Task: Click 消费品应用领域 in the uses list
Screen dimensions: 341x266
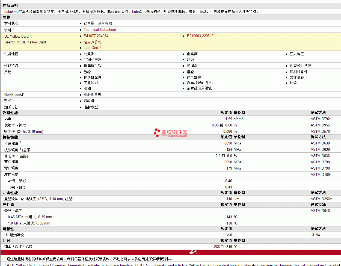Action: (199, 88)
